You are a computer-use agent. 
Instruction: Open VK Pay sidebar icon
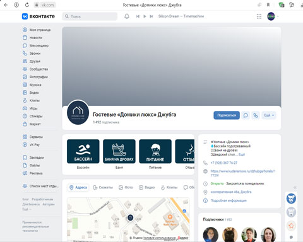(25, 145)
